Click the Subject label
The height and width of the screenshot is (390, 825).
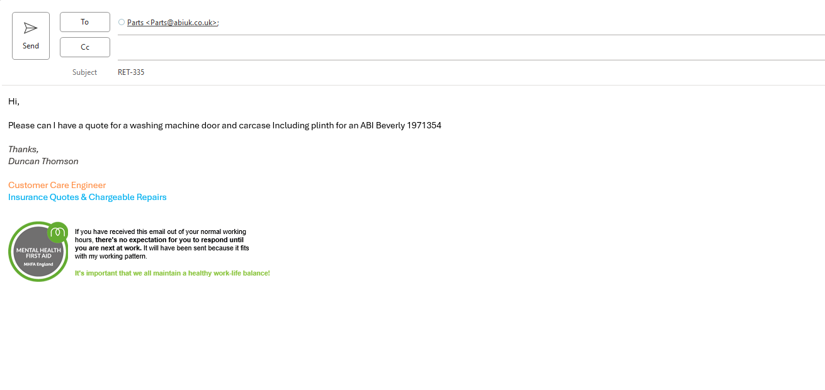[x=84, y=72]
